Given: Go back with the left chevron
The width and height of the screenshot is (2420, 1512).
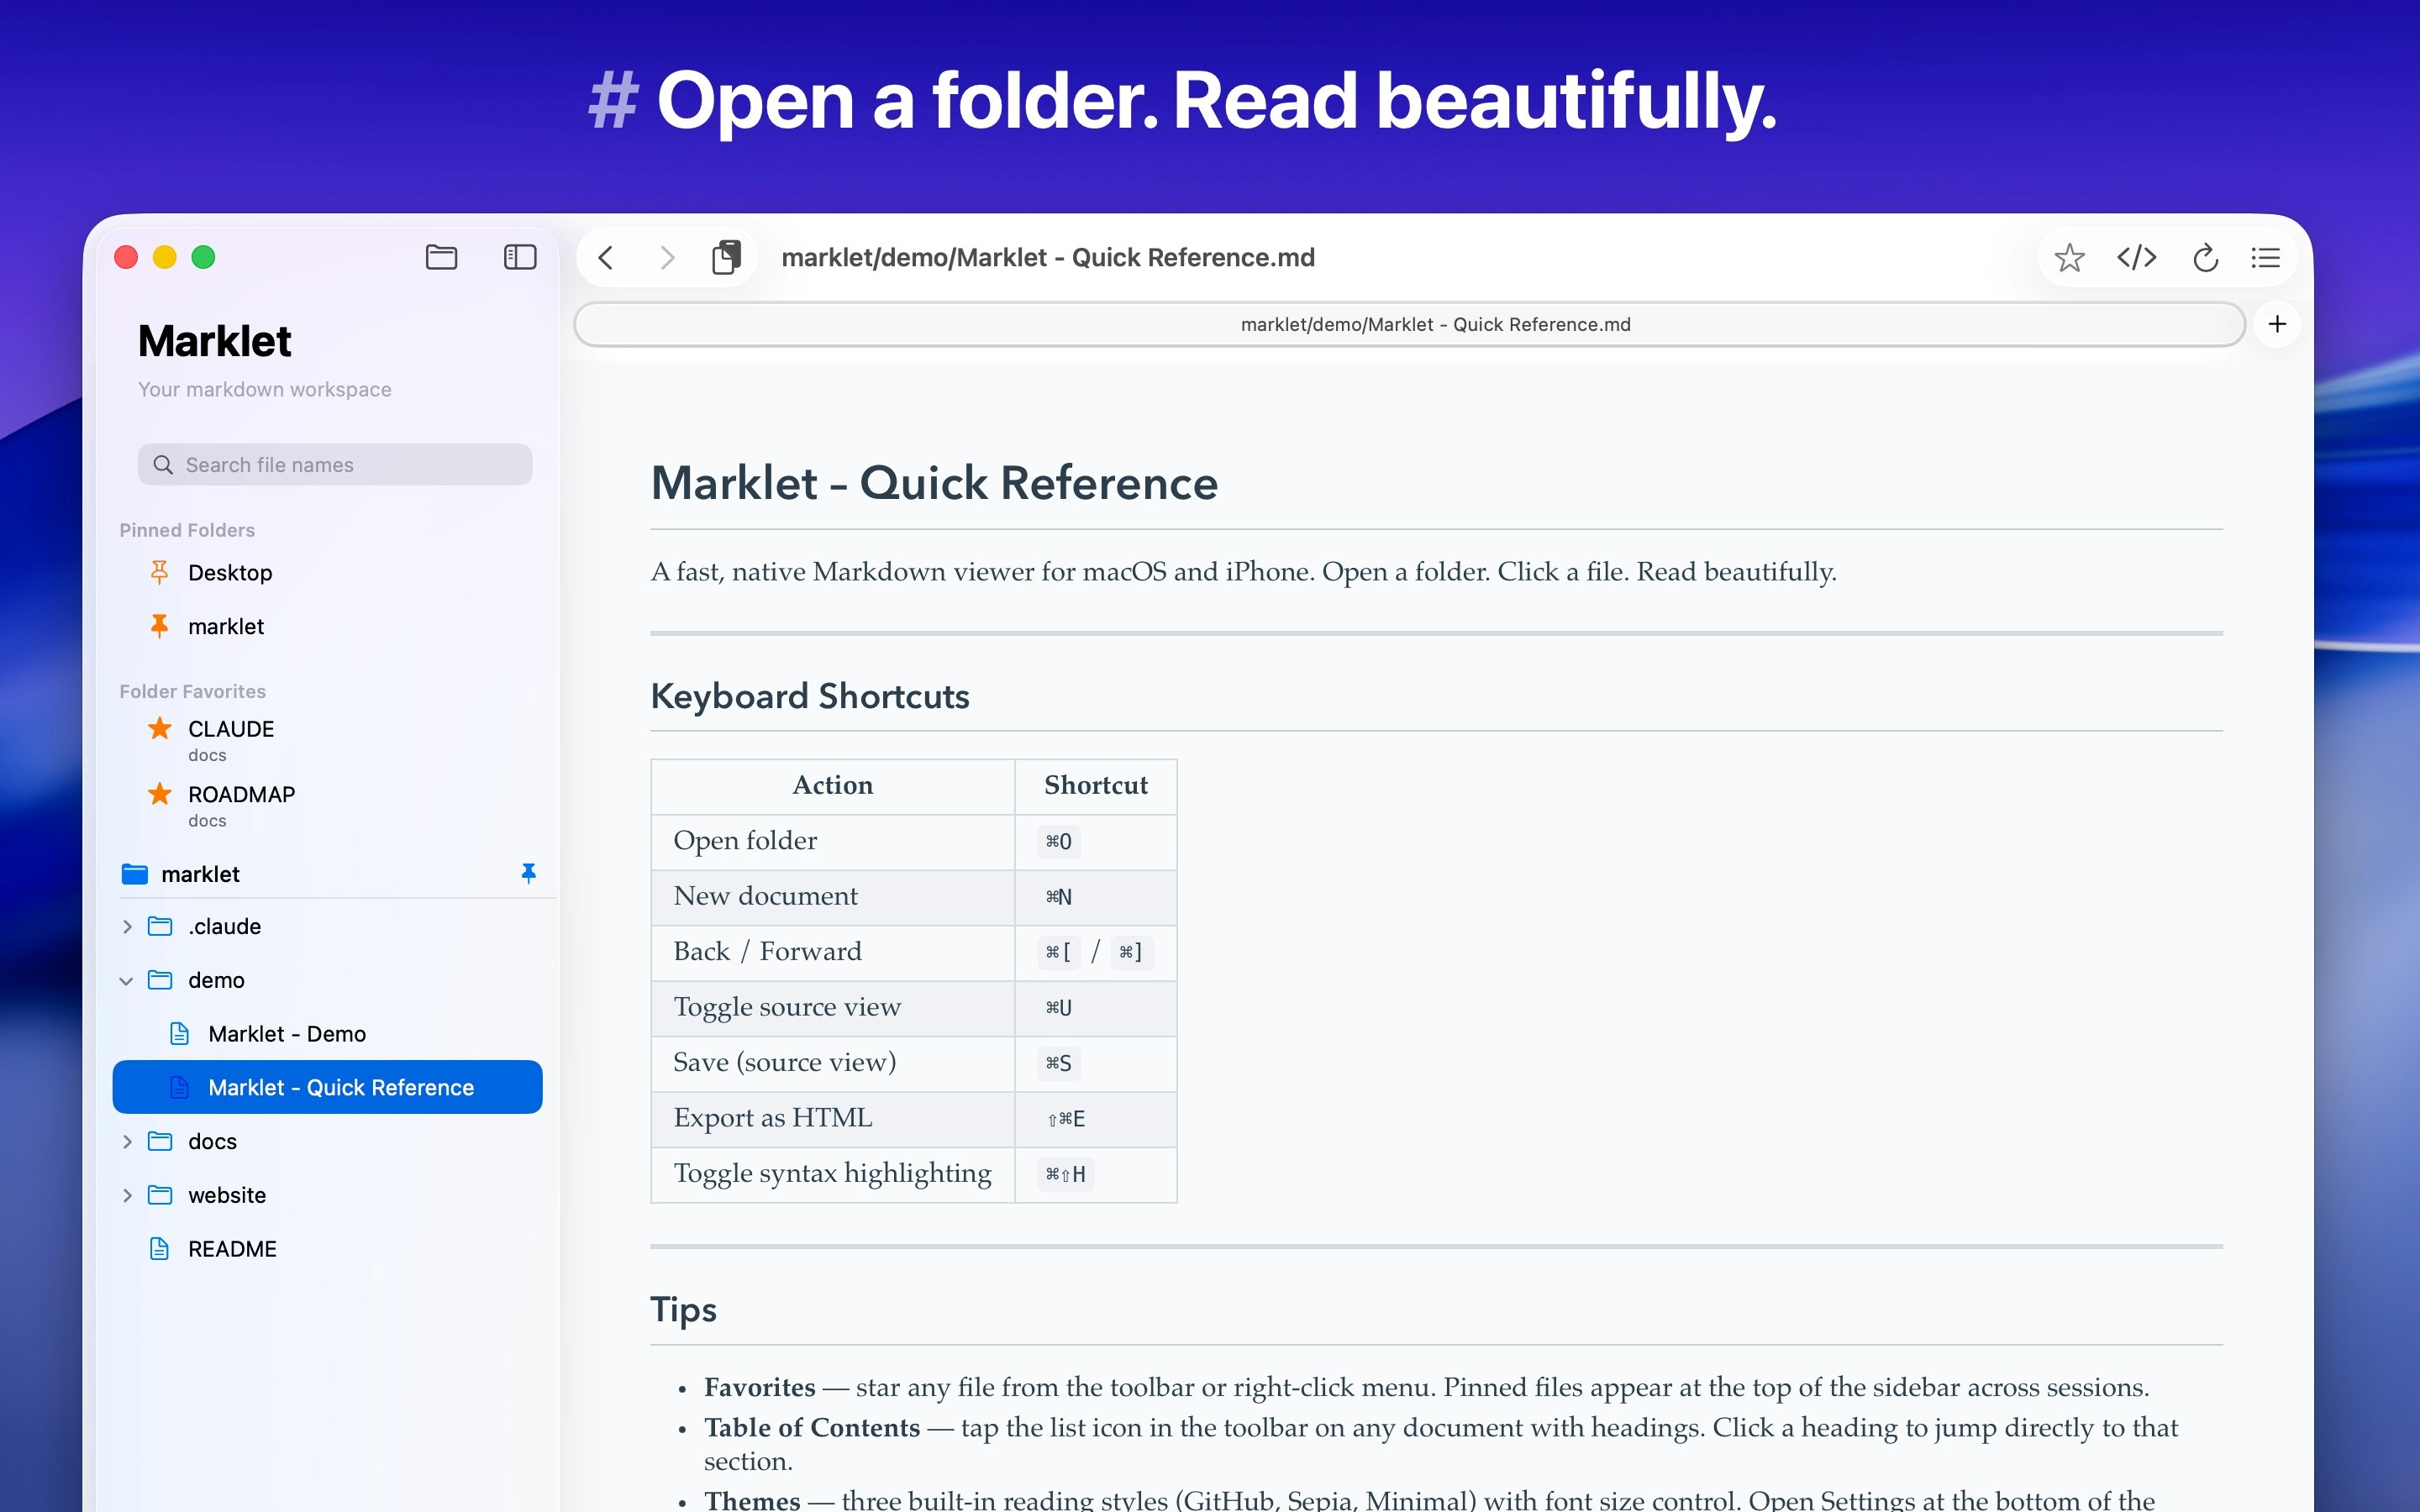Looking at the screenshot, I should 606,258.
